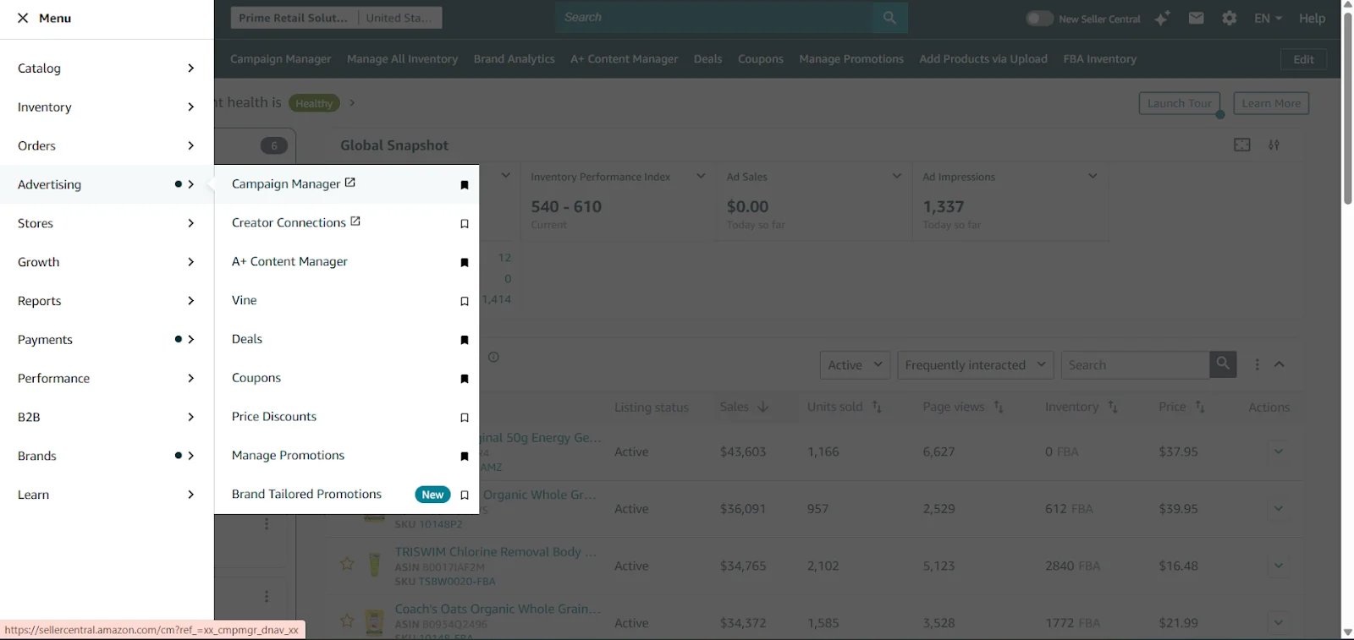Image resolution: width=1354 pixels, height=640 pixels.
Task: Expand the Inventory menu
Action: (x=107, y=107)
